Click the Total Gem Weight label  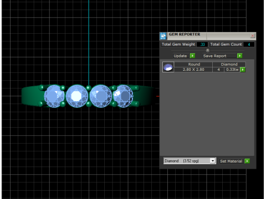pos(178,44)
